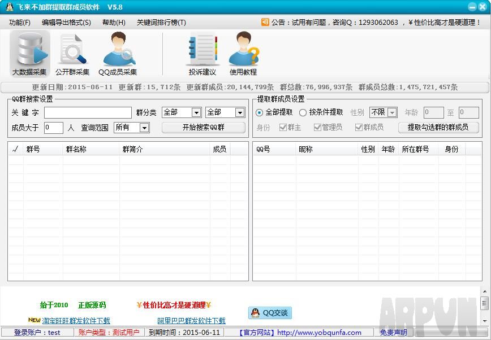Click the 年龄 maximum age field

click(x=469, y=112)
